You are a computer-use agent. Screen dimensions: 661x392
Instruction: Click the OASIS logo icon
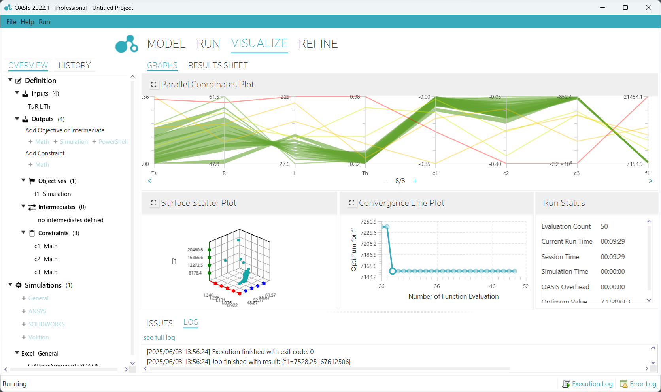127,44
